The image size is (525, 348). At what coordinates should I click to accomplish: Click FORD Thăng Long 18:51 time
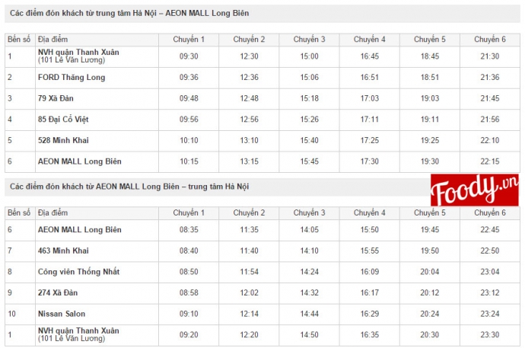pyautogui.click(x=430, y=78)
